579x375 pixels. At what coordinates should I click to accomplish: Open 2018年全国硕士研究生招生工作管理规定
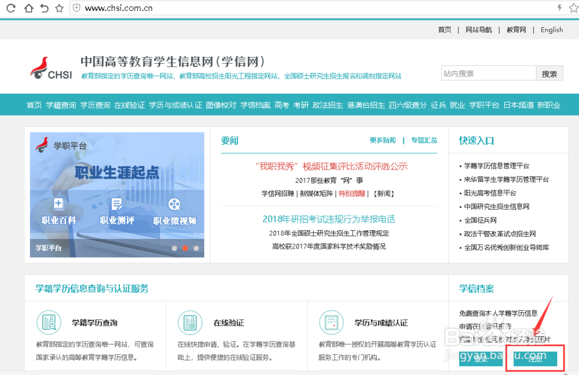pos(329,233)
